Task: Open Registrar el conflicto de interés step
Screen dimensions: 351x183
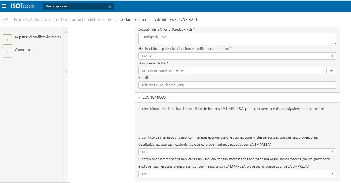Action: 38,37
